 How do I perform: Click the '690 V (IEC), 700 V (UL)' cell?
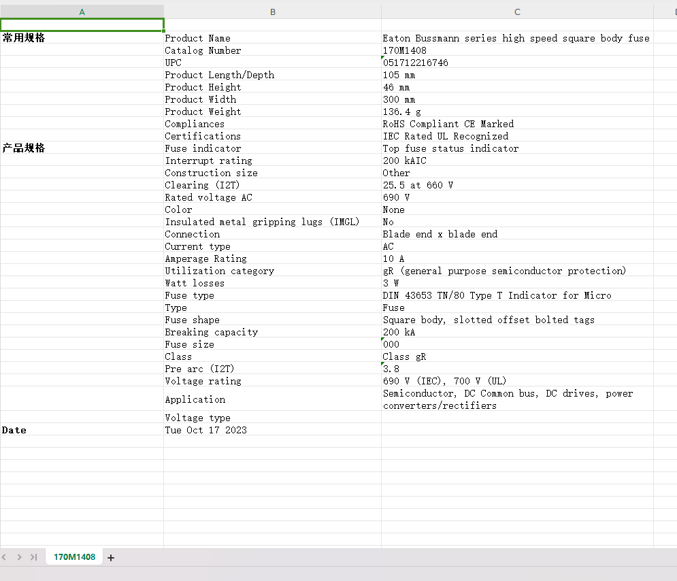click(517, 381)
